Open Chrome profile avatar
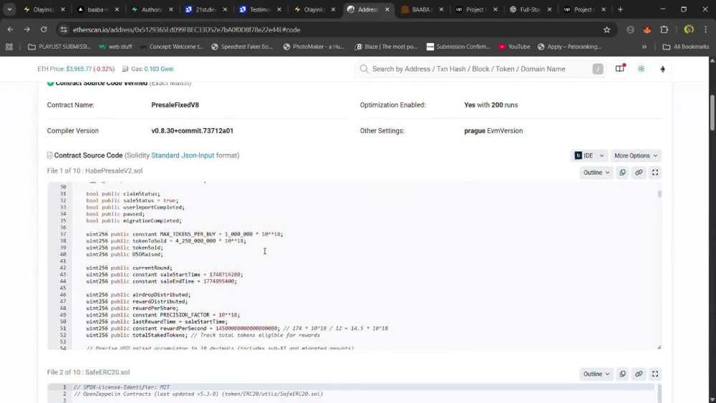This screenshot has height=403, width=716. point(689,29)
